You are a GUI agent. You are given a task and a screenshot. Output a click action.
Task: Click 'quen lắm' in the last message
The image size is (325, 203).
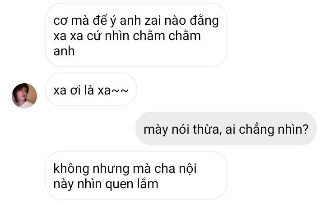[132, 184]
